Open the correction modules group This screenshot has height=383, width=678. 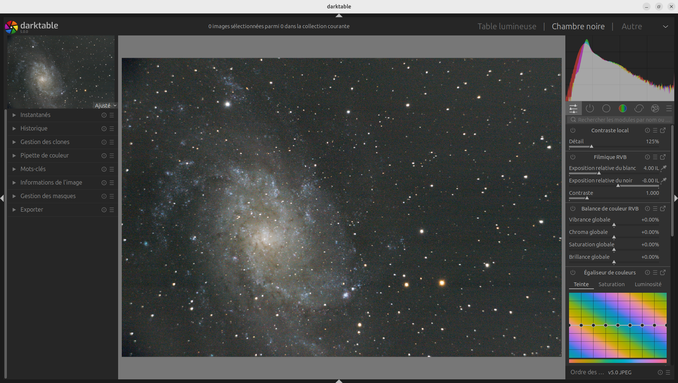pyautogui.click(x=639, y=108)
